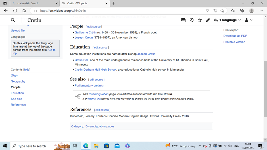Open the talk page speech bubble icon
The width and height of the screenshot is (267, 150).
click(183, 20)
